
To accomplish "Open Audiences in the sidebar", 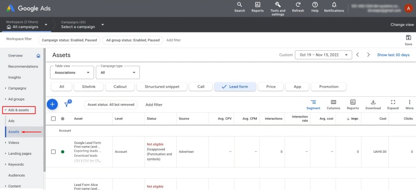I will coord(17,175).
